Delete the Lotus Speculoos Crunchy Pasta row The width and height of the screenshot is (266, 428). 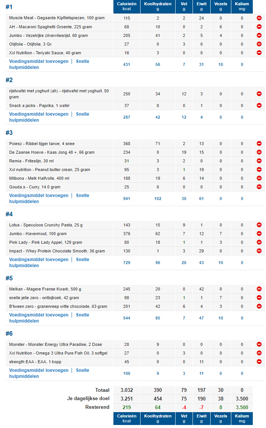pos(259,225)
